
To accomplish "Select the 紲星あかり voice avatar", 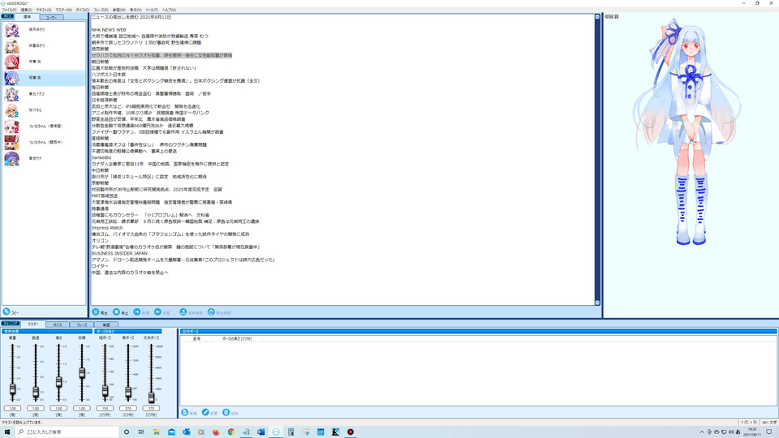I will tap(12, 45).
